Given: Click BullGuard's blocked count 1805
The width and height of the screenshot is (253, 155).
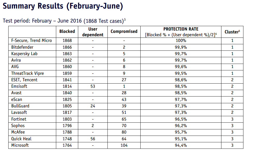Looking at the screenshot, I should (67, 106).
